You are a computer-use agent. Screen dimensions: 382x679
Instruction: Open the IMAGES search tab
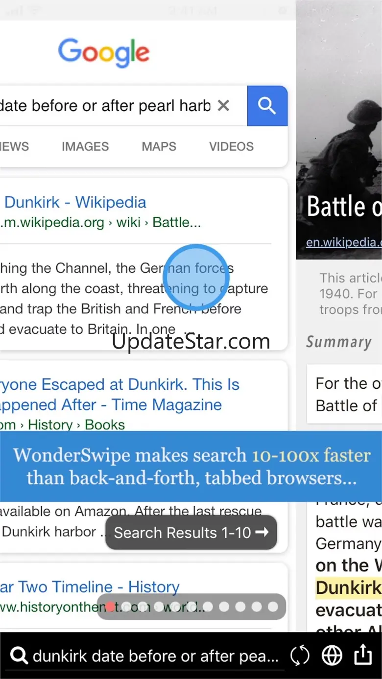point(85,146)
